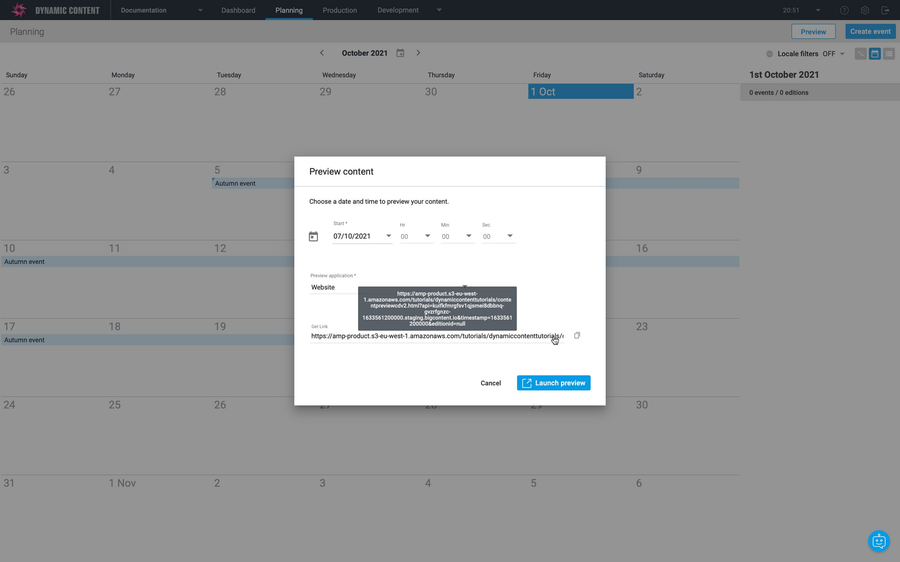Click the help question mark icon
Screen dimensions: 900x562
click(844, 10)
